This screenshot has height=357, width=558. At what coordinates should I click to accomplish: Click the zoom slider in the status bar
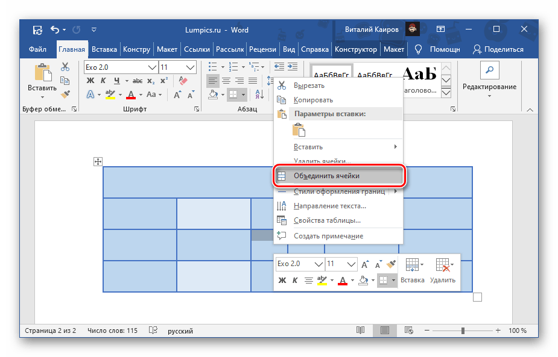[463, 331]
